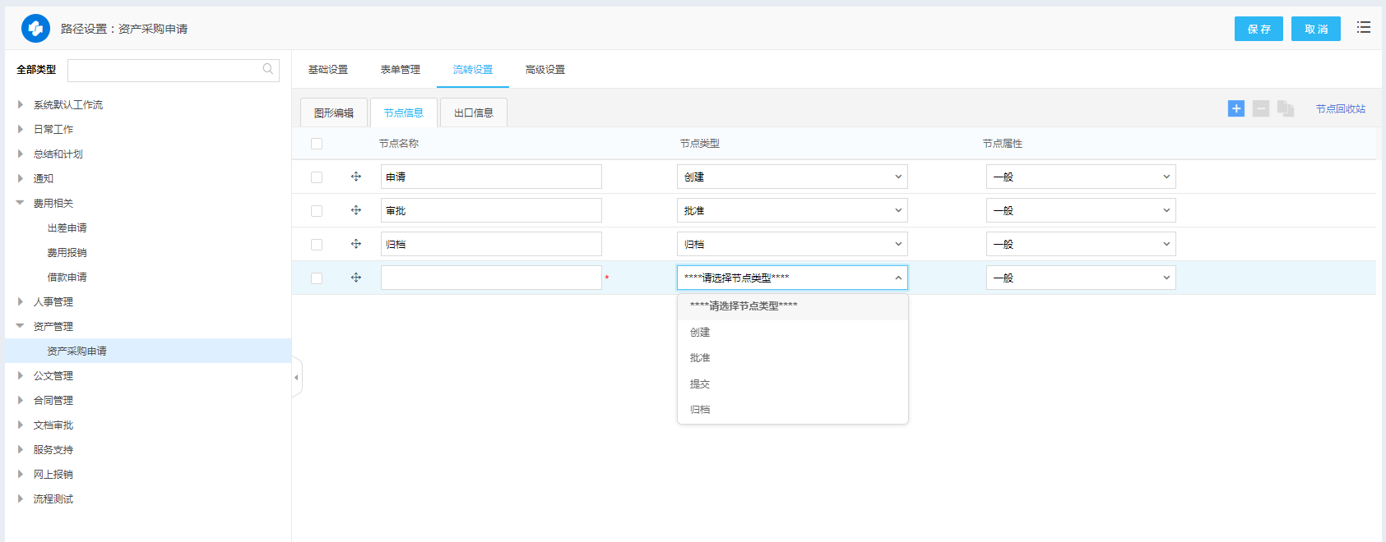
Task: Select 费用报销 in the workflow tree
Action: tap(67, 253)
